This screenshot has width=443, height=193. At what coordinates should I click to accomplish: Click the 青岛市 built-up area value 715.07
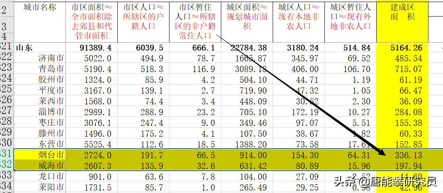402,69
